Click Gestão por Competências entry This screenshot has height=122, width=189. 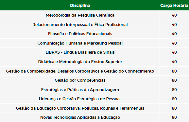80,80
